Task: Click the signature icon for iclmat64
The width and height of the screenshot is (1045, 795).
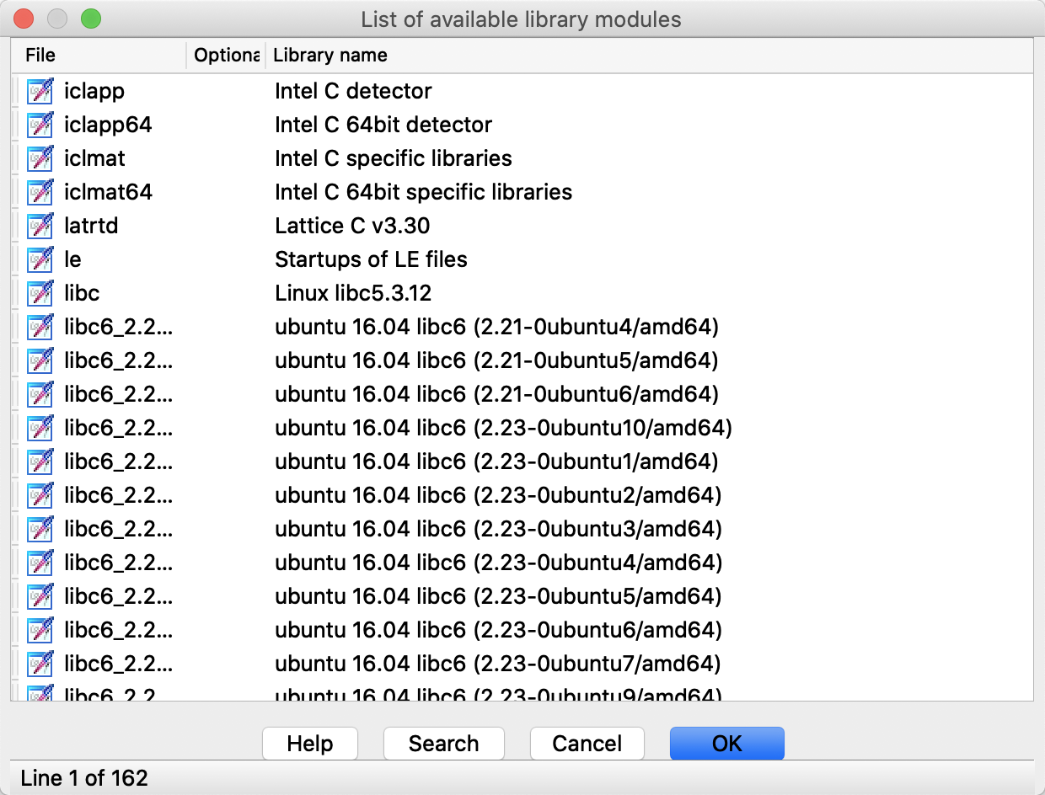Action: coord(40,192)
